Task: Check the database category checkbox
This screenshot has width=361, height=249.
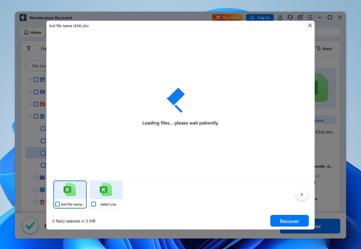Action: [x=36, y=190]
